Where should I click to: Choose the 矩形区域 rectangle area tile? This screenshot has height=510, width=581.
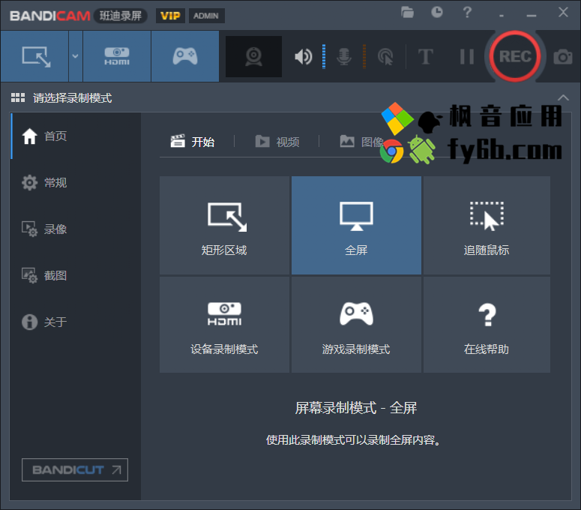(x=224, y=225)
